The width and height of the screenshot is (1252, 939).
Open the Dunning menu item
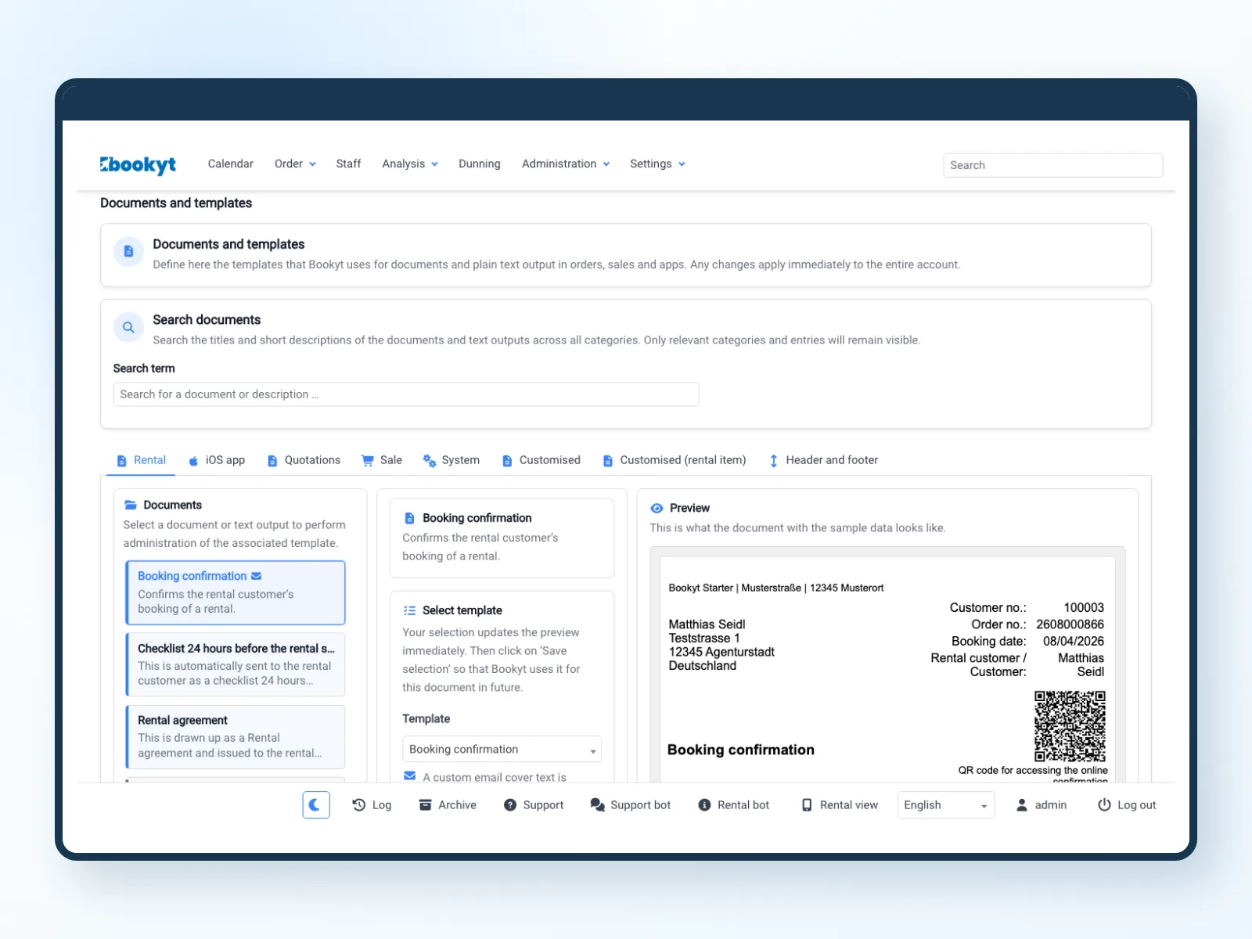480,164
